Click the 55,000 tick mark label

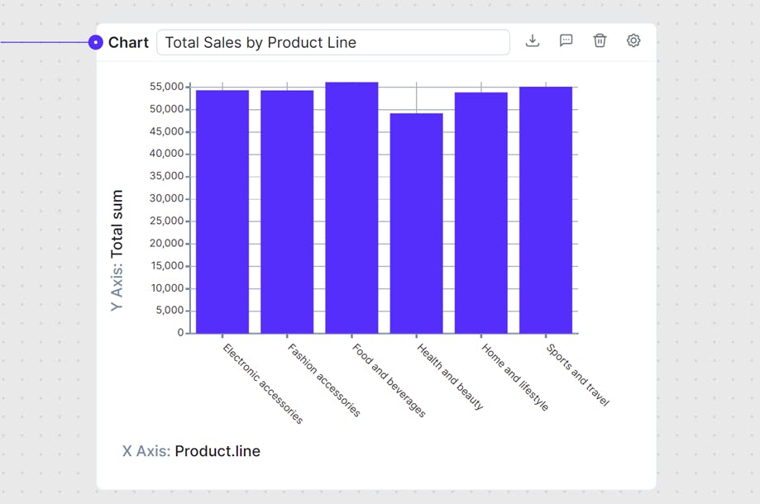click(x=167, y=85)
